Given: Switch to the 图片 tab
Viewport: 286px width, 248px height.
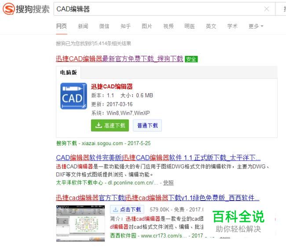Looking at the screenshot, I should pos(147,26).
